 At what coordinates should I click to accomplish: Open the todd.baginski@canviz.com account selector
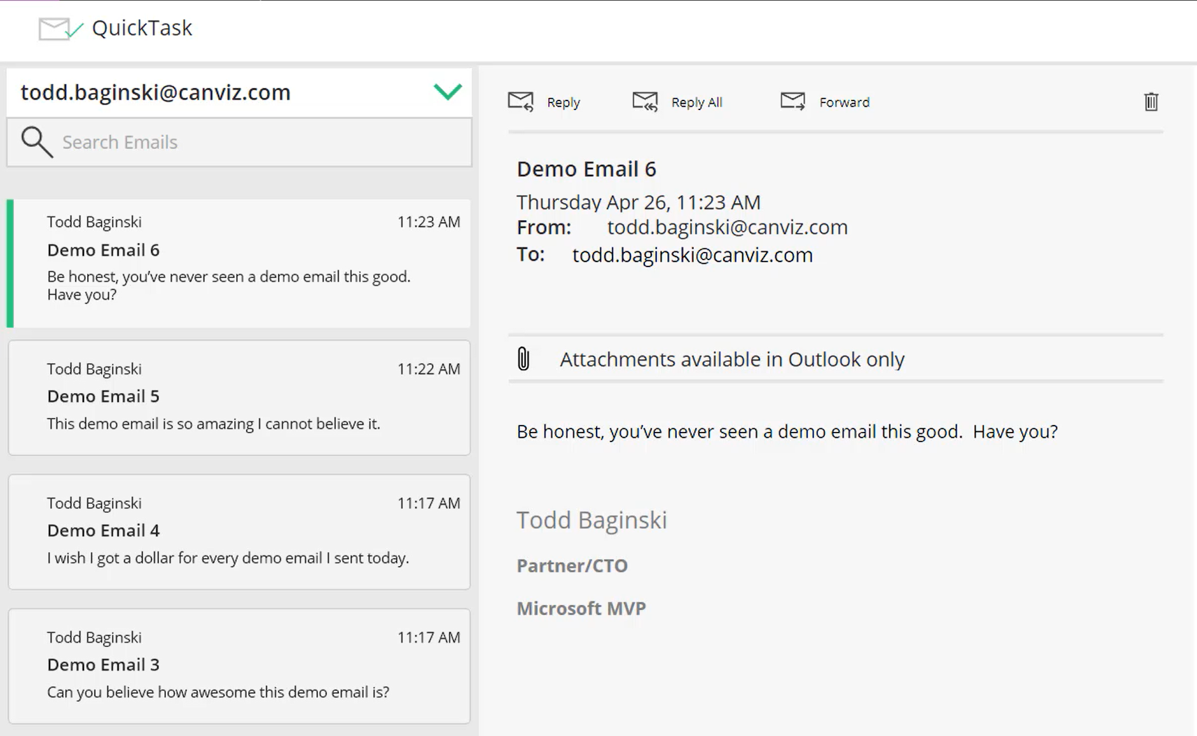(x=156, y=92)
